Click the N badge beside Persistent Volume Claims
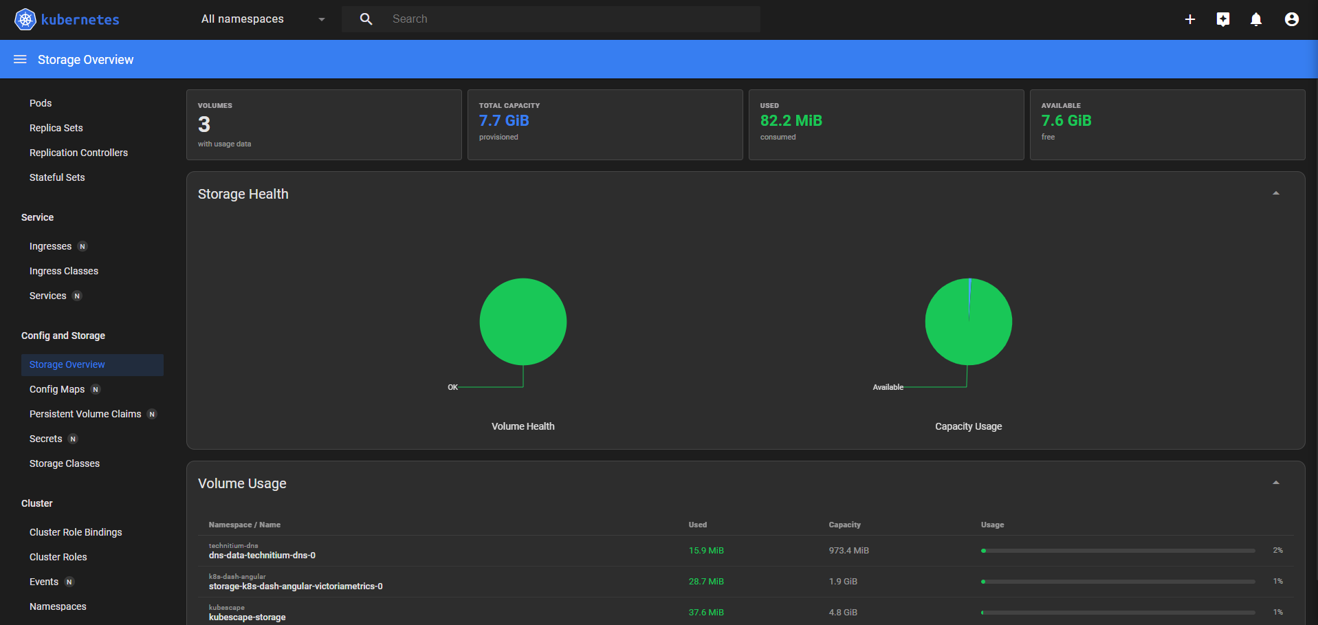This screenshot has width=1318, height=625. click(152, 415)
